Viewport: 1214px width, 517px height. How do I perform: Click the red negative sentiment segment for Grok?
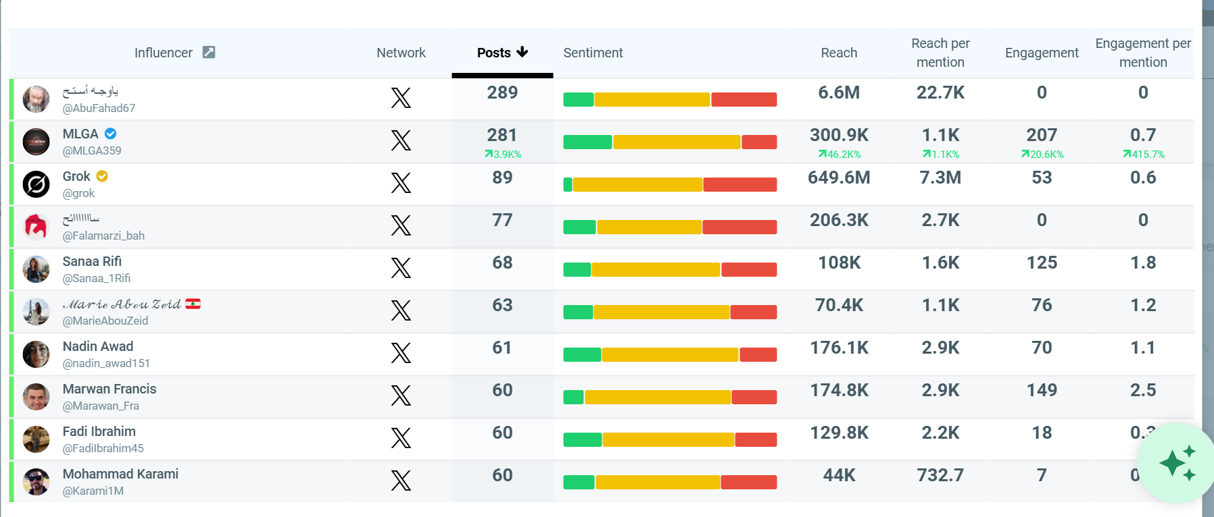point(740,184)
